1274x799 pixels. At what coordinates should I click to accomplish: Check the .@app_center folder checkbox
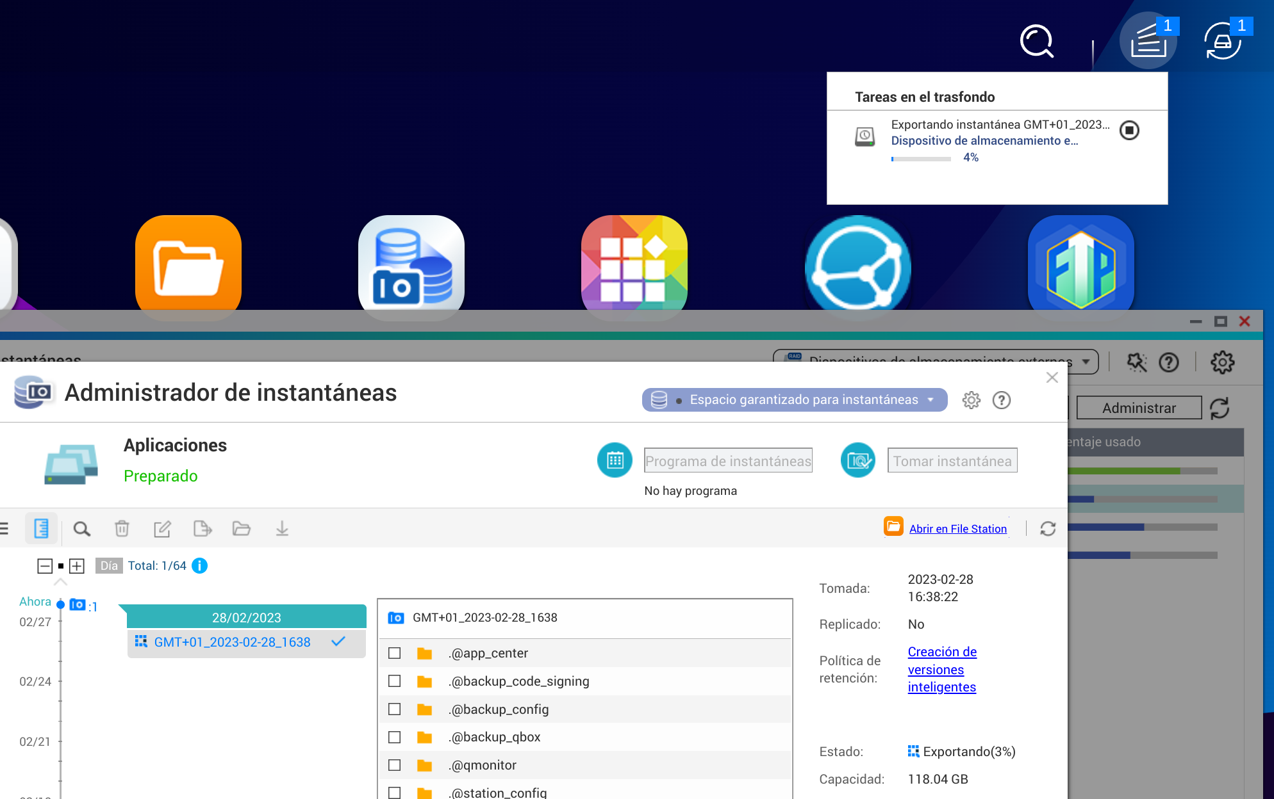[395, 653]
